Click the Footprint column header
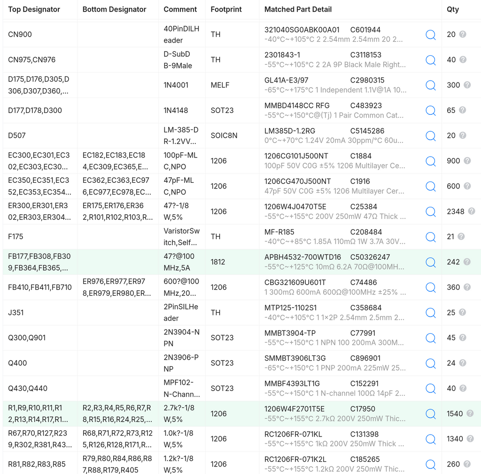481x474 pixels. [226, 9]
